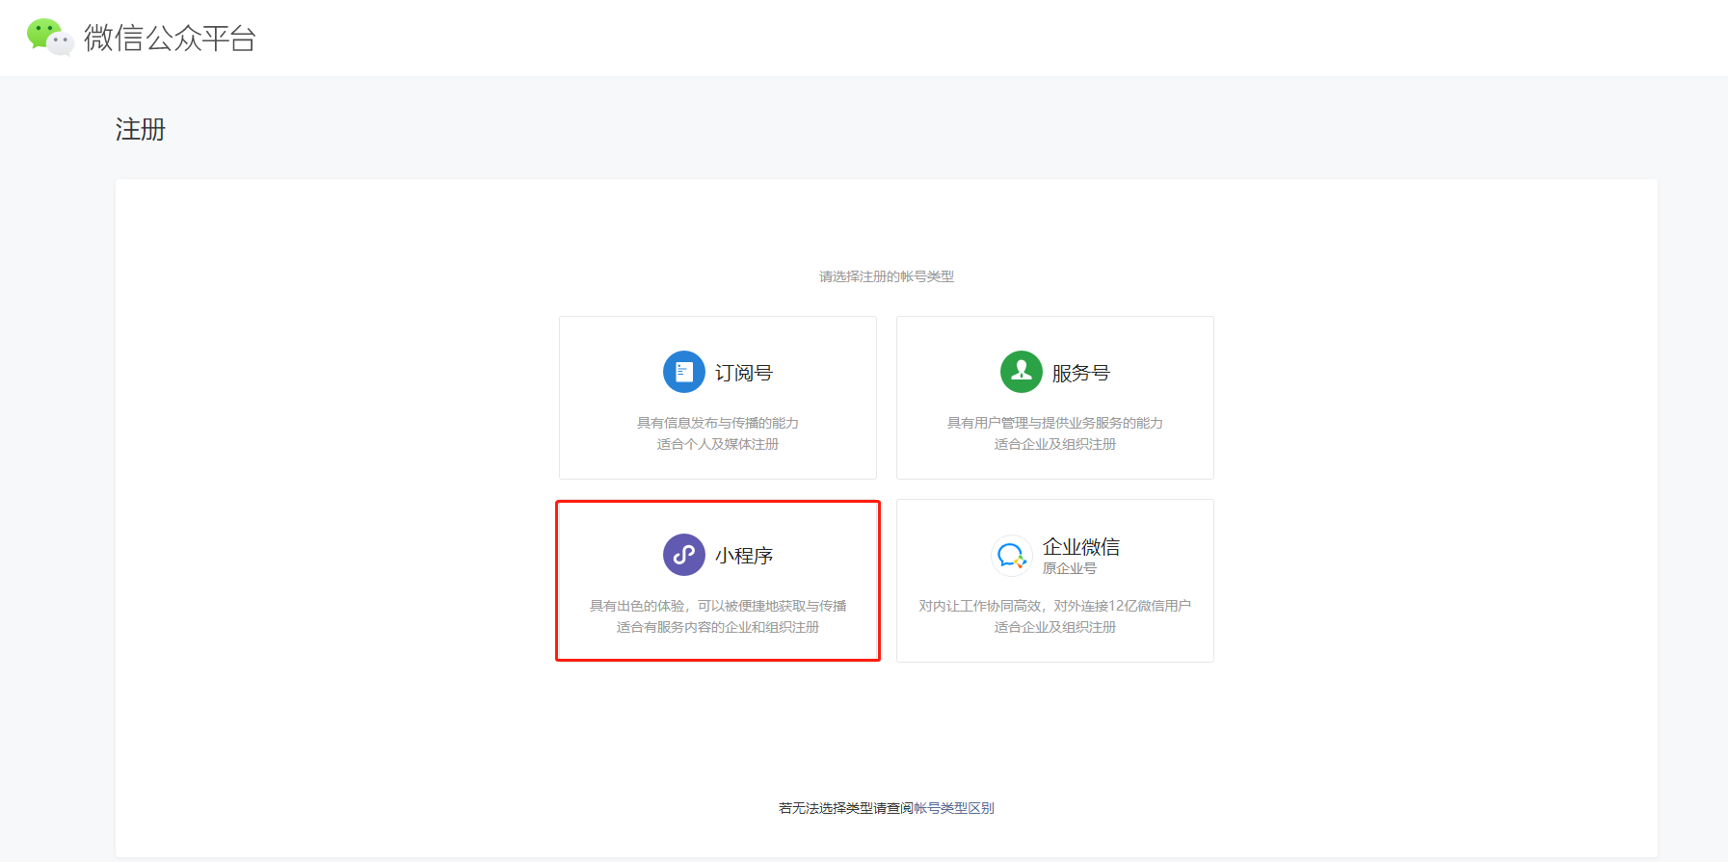Click the green 服务号 person icon
Image resolution: width=1728 pixels, height=862 pixels.
[1022, 372]
